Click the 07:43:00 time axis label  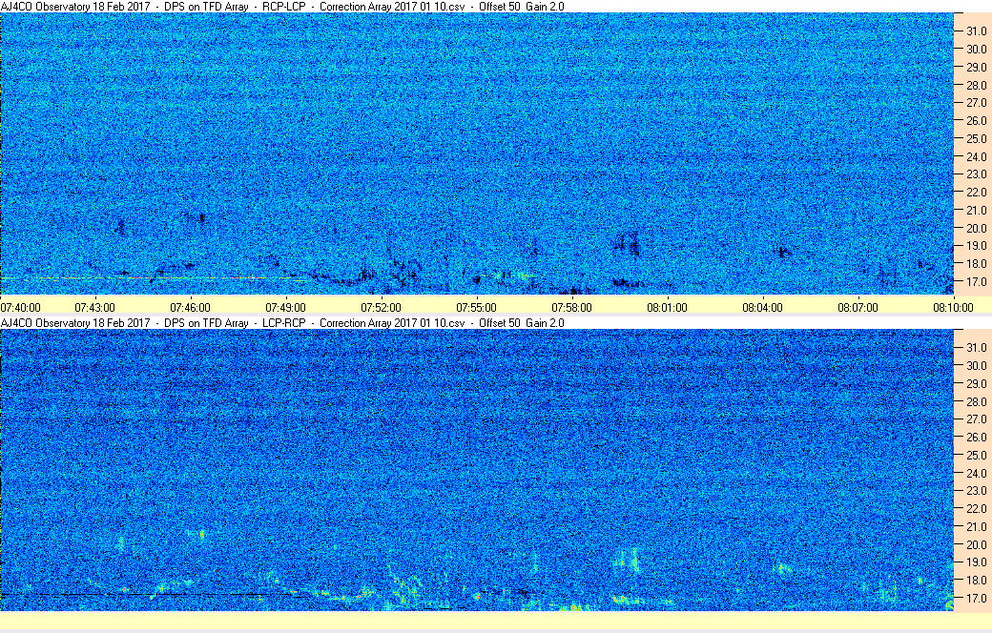click(94, 308)
